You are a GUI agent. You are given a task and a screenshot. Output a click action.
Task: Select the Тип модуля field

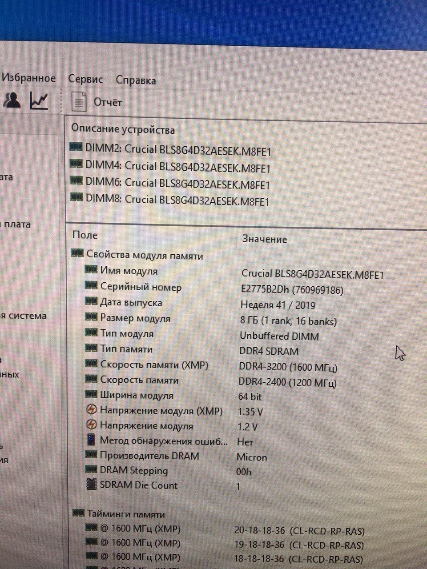click(x=127, y=334)
